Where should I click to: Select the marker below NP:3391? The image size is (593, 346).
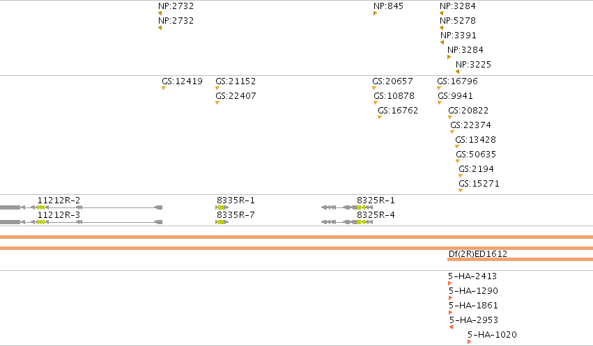[x=442, y=42]
